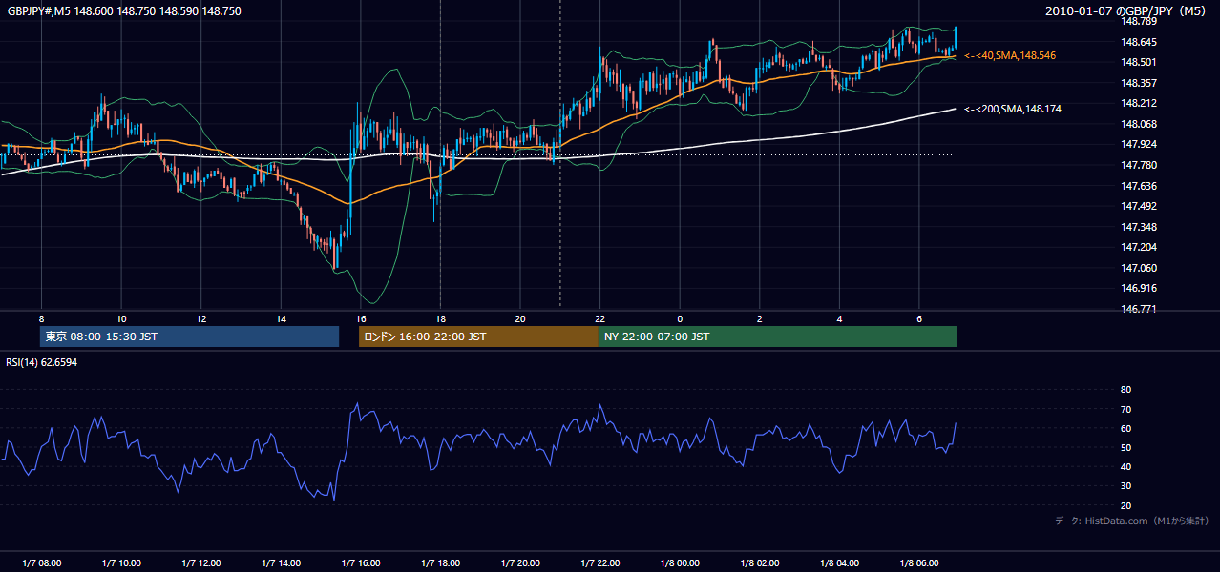The width and height of the screenshot is (1220, 572).
Task: Click price axis value 148.789
Action: click(x=1138, y=21)
